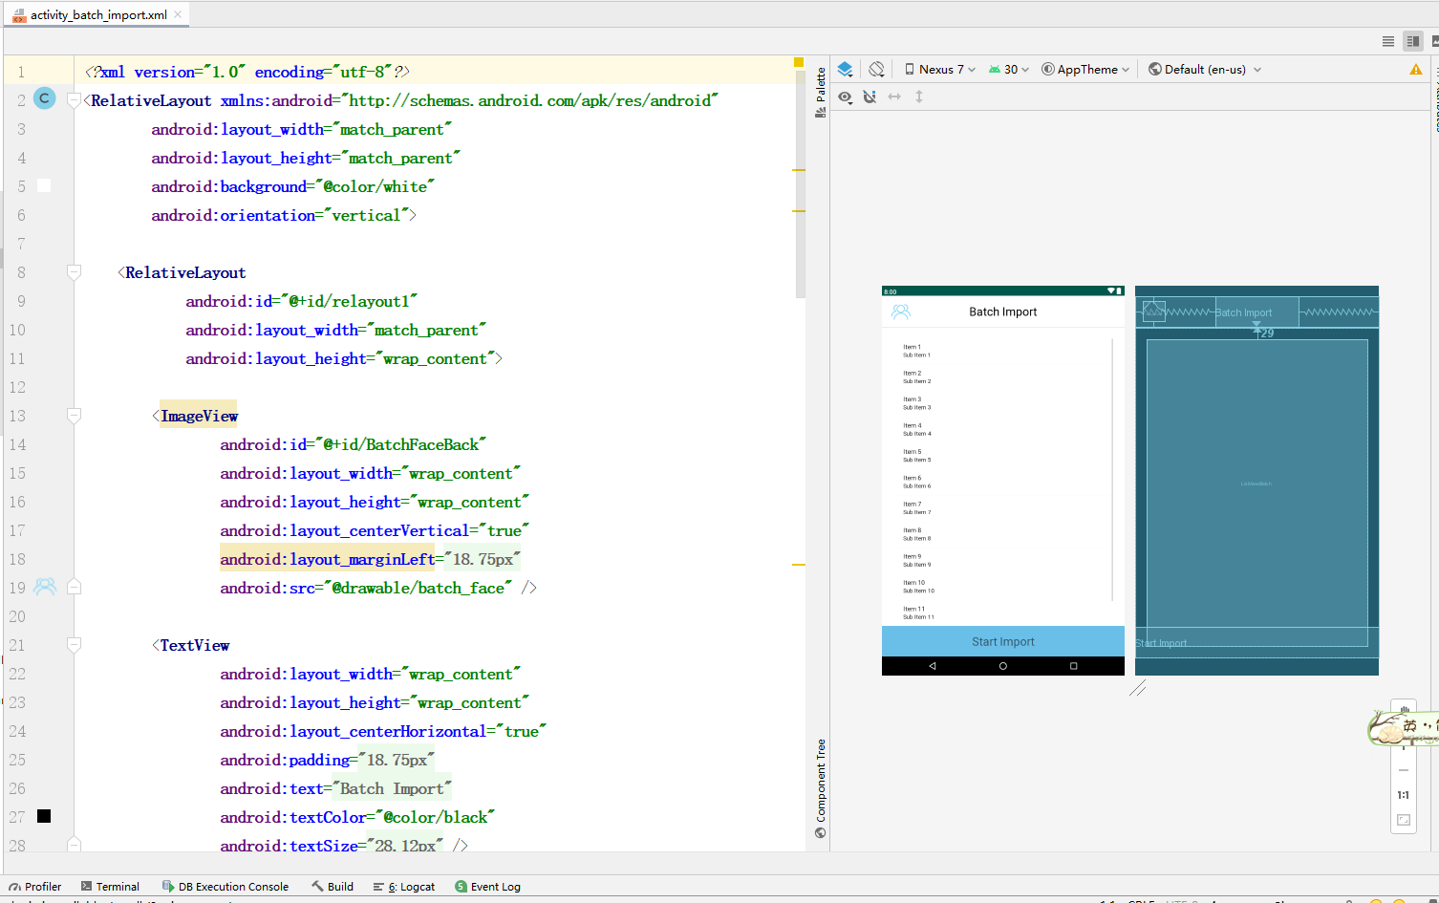Viewport: 1439px width, 903px height.
Task: Click the orientation rotate icon
Action: point(876,70)
